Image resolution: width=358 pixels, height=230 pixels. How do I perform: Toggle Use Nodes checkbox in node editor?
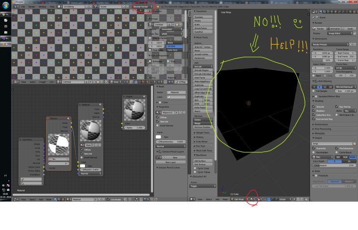[x=108, y=200]
